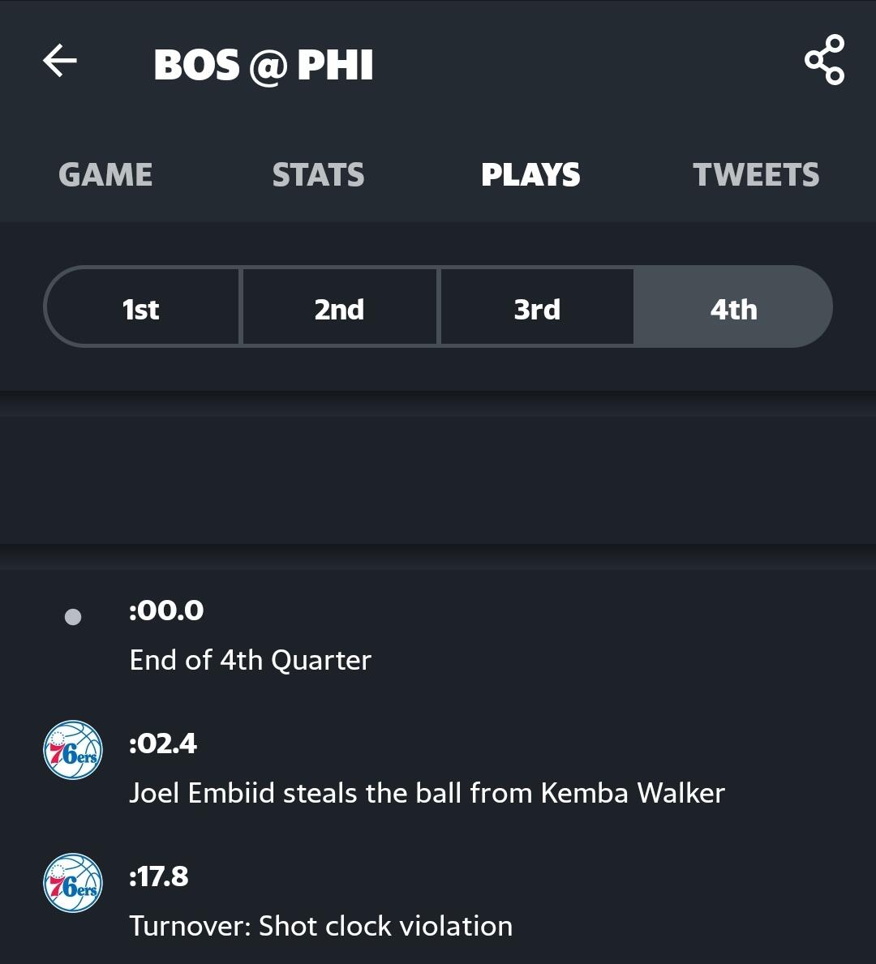Select the End of 4th Quarter entry
This screenshot has height=964, width=876.
click(438, 635)
